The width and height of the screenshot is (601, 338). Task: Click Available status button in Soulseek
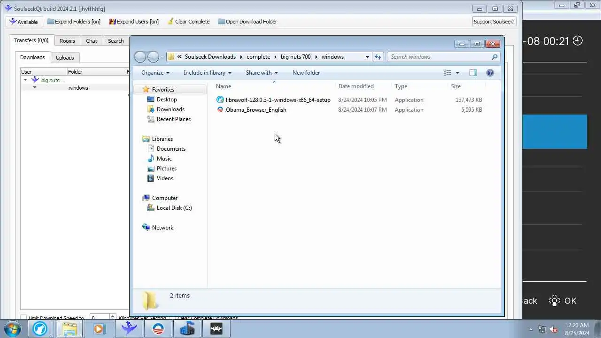coord(24,22)
